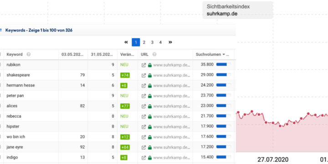
Task: Collapse Keywords panel with header arrow toggle
Action: point(0,30)
